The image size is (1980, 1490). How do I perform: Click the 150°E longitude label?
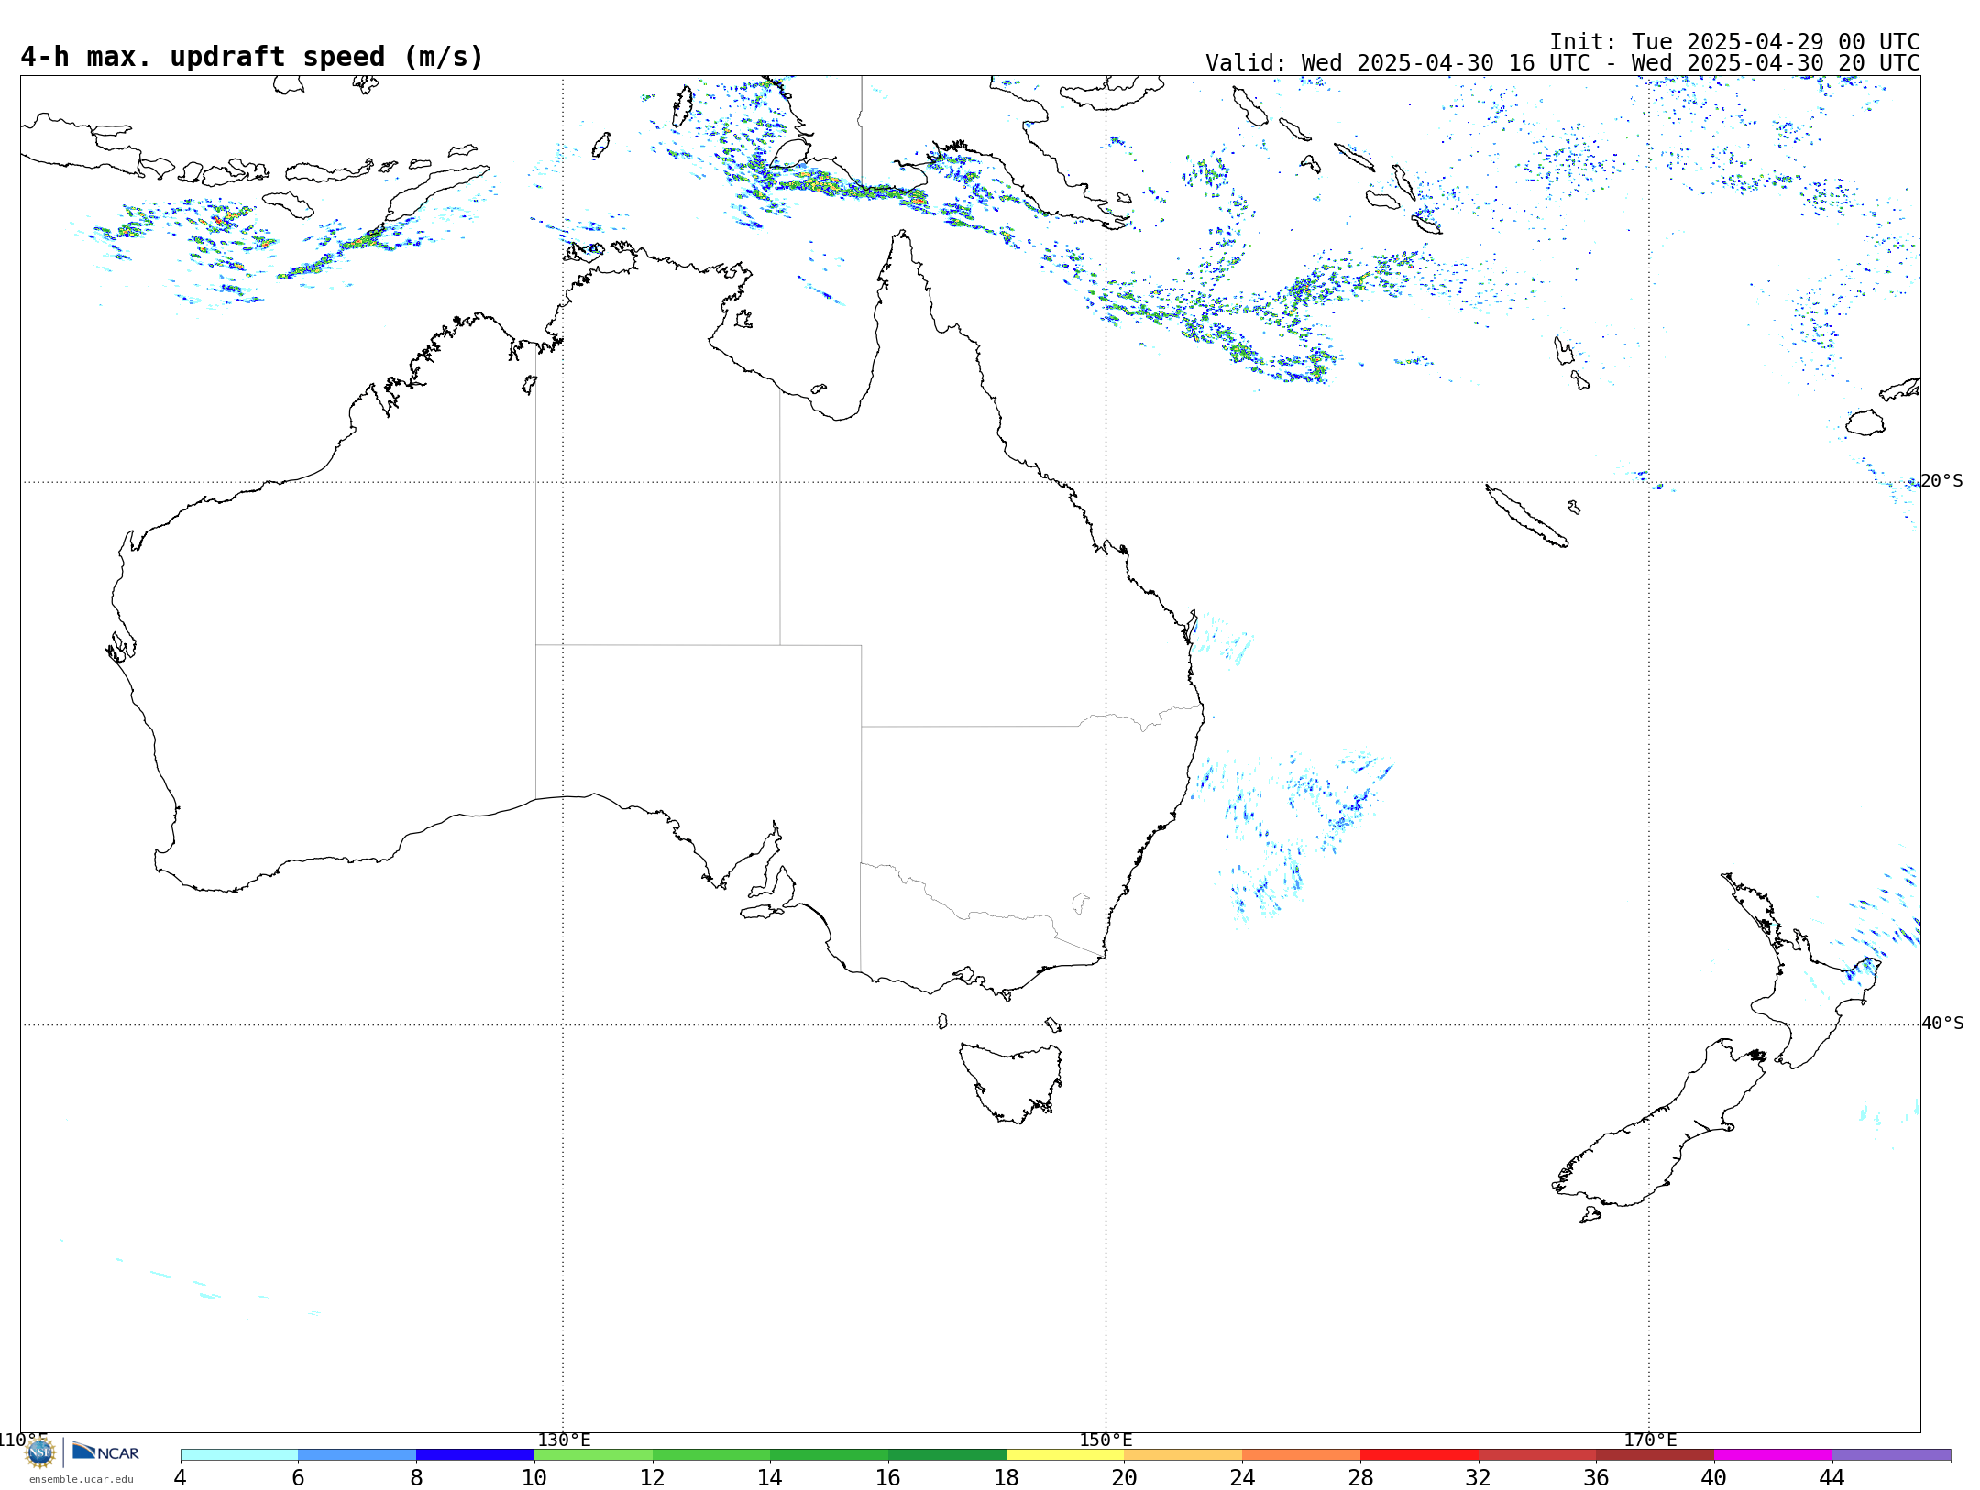click(x=1105, y=1440)
